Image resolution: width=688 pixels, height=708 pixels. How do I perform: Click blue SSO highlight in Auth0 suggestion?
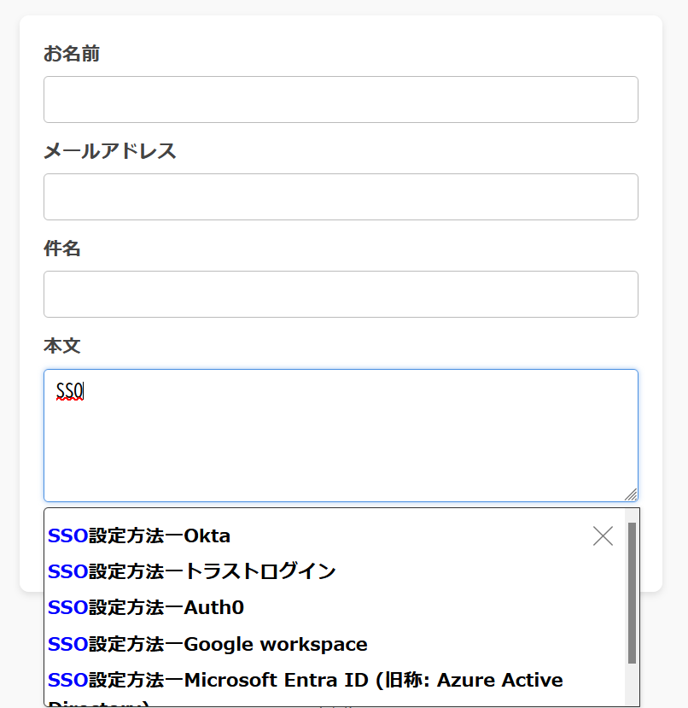click(68, 607)
